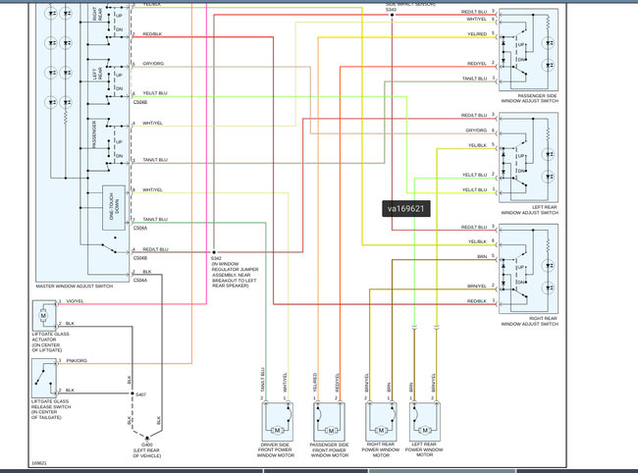Click the MASTER WINDOW ADJUST SWITCH label

click(x=74, y=287)
